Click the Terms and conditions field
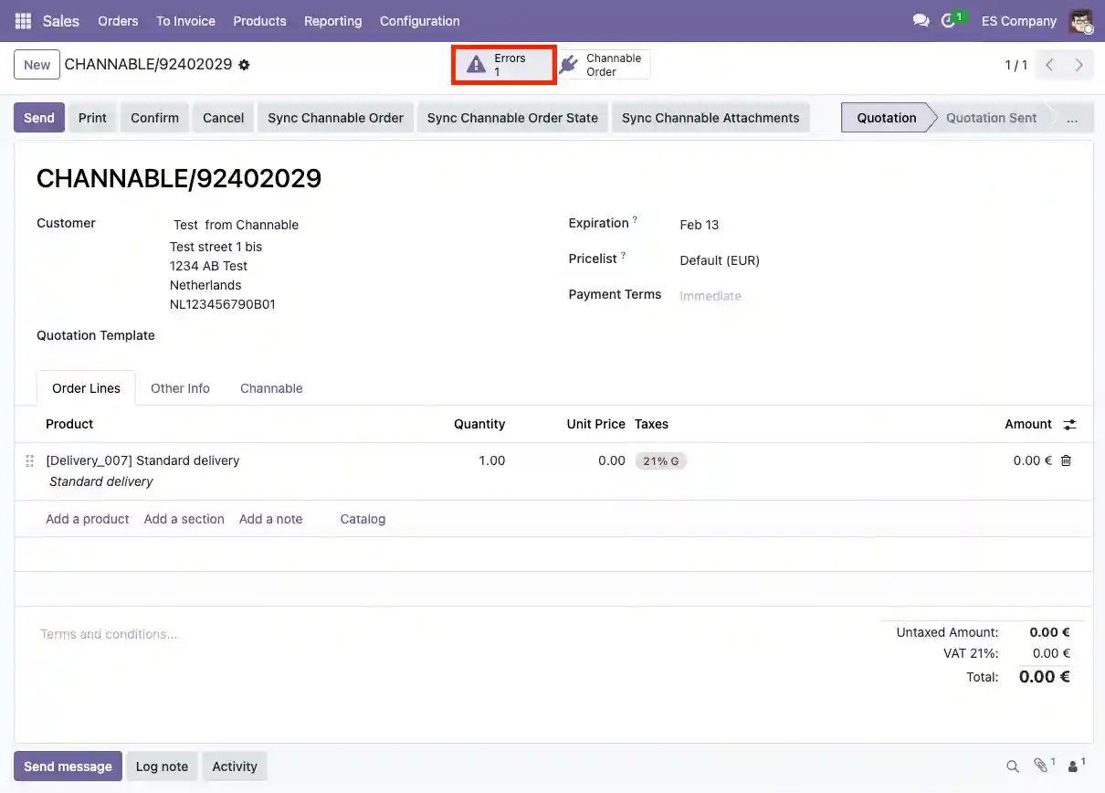This screenshot has width=1105, height=793. coord(109,634)
